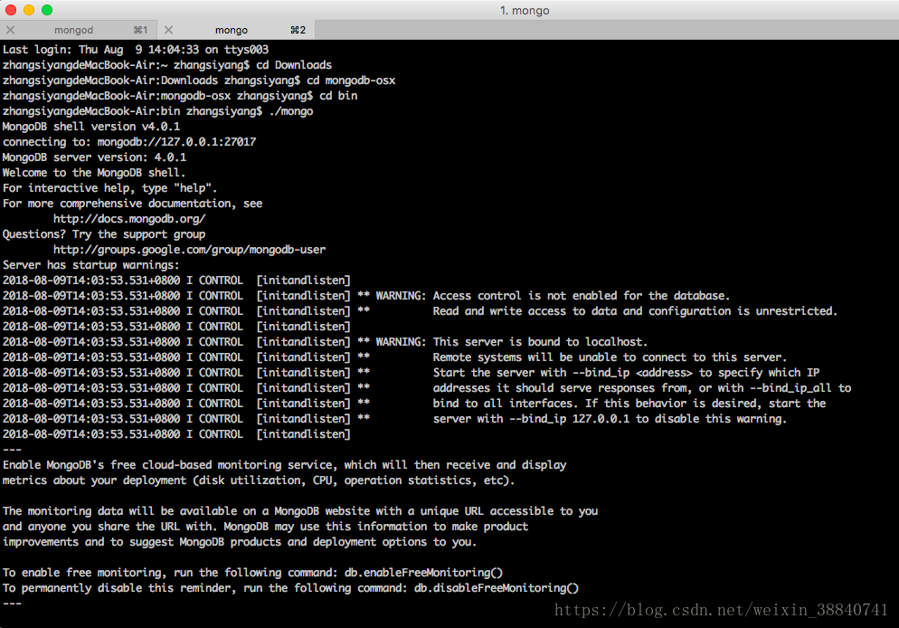
Task: Click 'Welcome to the MongoDB shell.' text
Action: tap(94, 173)
